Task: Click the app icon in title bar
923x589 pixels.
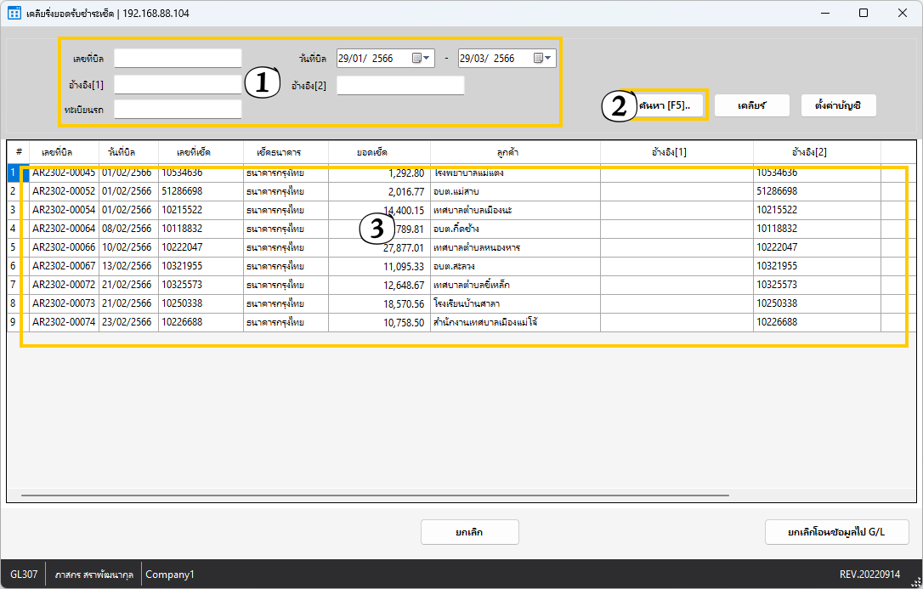Action: 14,13
